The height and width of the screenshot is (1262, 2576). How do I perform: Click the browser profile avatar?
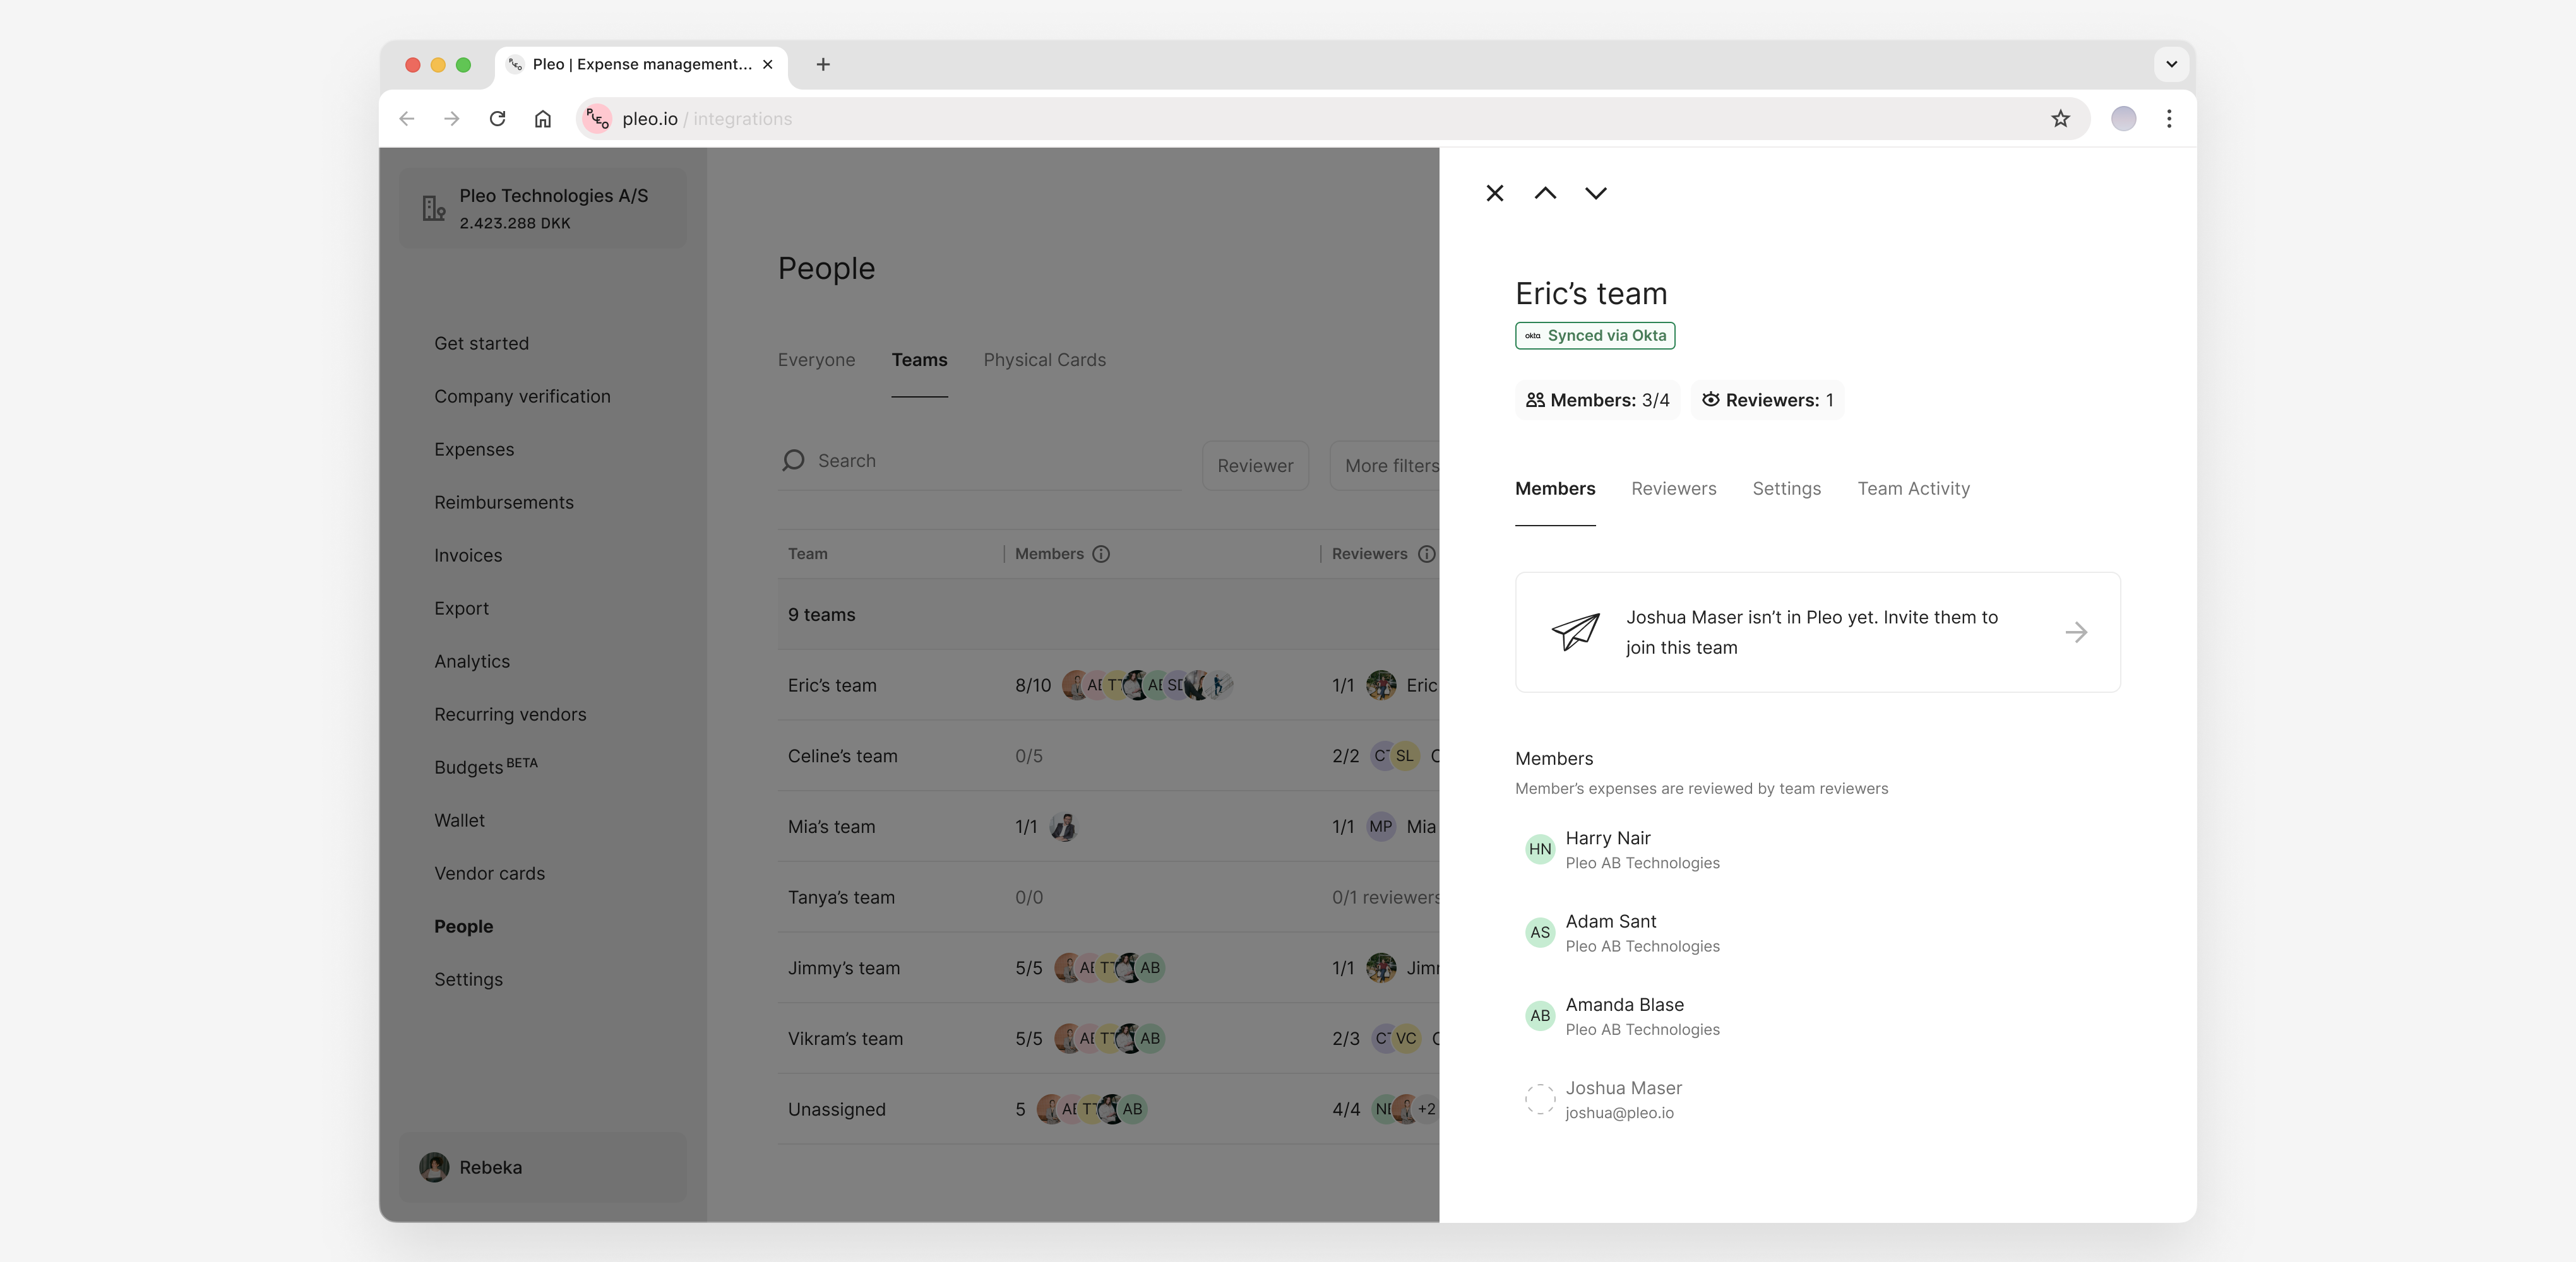[x=2123, y=119]
